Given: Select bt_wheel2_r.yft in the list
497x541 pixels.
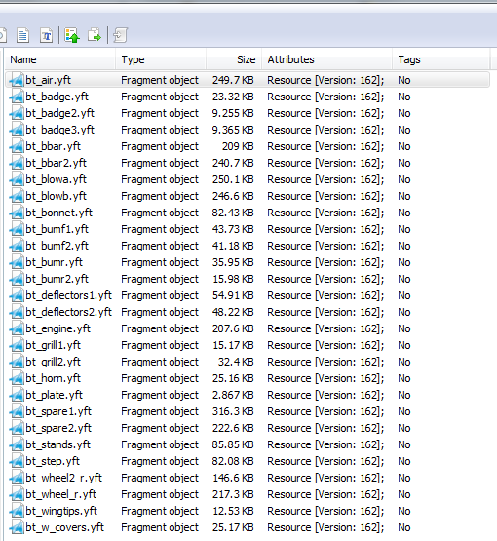Looking at the screenshot, I should tap(248, 478).
